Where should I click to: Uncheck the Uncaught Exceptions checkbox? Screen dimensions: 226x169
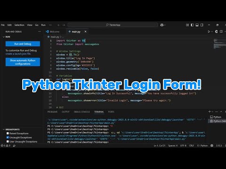(x=8, y=138)
